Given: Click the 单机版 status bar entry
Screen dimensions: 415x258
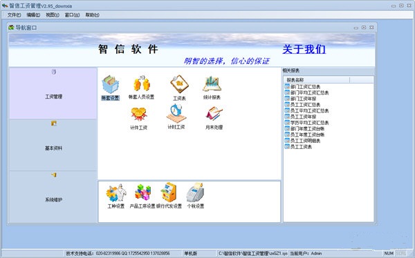Looking at the screenshot, I should [191, 253].
